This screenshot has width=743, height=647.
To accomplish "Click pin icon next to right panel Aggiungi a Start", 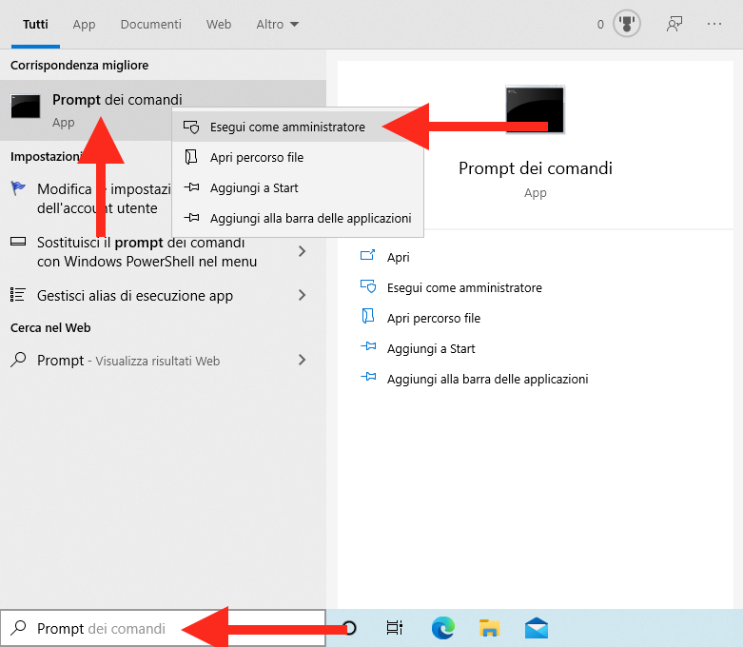I will (368, 346).
